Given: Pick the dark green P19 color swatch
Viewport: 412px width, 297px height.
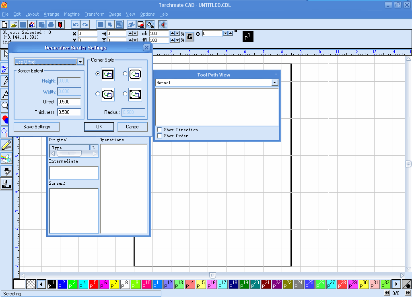Looking at the screenshot, I should (x=244, y=284).
